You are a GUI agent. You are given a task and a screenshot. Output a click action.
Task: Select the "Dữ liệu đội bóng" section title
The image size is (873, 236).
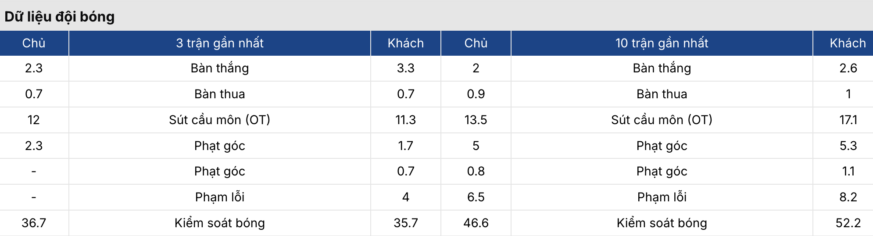pos(60,17)
